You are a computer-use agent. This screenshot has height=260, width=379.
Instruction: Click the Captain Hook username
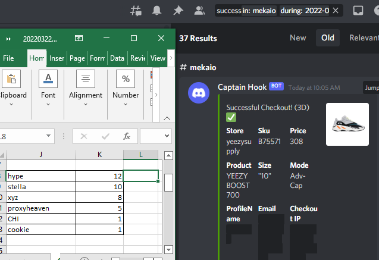(242, 87)
